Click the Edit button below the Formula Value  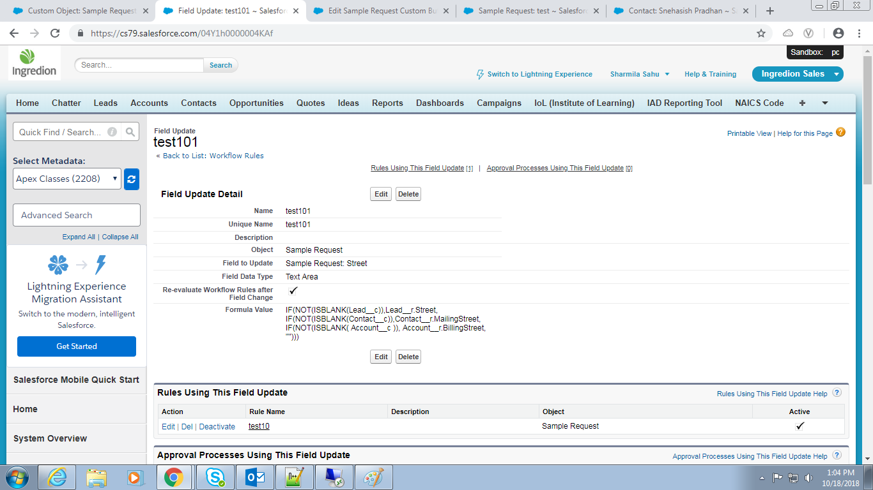(381, 357)
